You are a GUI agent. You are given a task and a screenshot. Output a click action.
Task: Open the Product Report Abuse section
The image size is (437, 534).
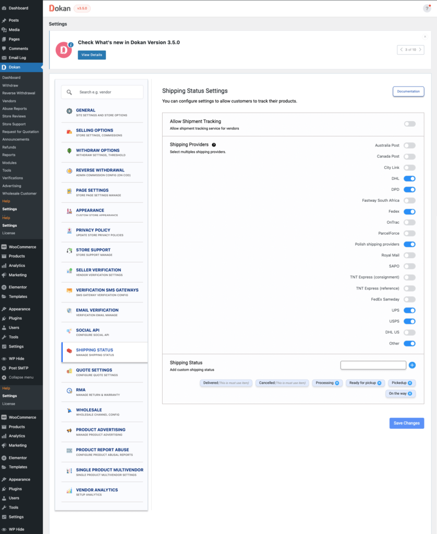pyautogui.click(x=102, y=452)
